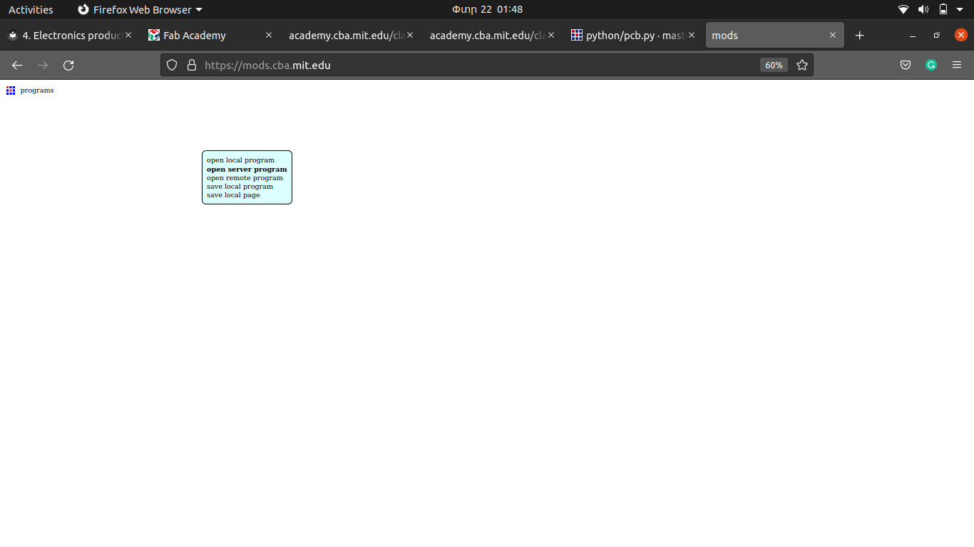
Task: Go back with the browser back arrow
Action: [x=17, y=66]
